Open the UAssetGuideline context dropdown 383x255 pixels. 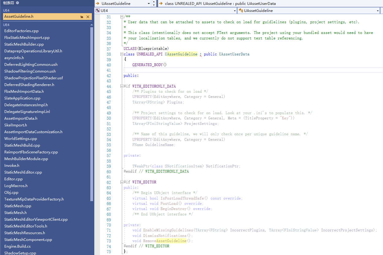(148, 4)
